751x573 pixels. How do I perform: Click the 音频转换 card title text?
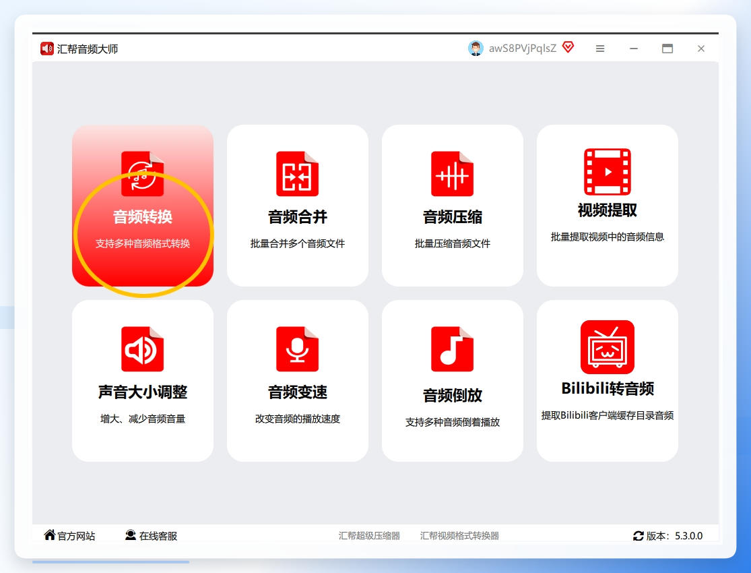[143, 217]
